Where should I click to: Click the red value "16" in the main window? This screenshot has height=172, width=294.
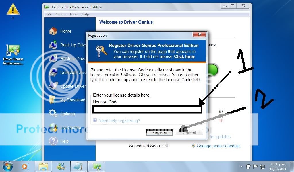[x=221, y=120]
